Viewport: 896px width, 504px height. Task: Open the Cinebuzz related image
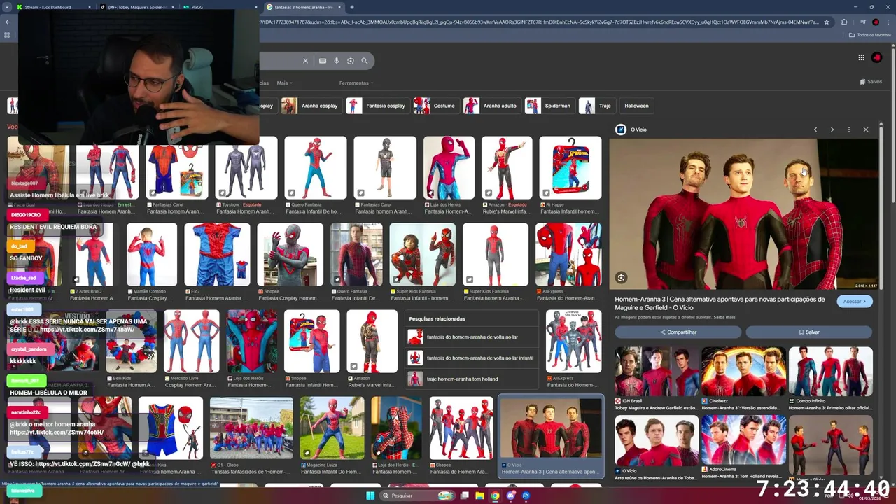[743, 378]
